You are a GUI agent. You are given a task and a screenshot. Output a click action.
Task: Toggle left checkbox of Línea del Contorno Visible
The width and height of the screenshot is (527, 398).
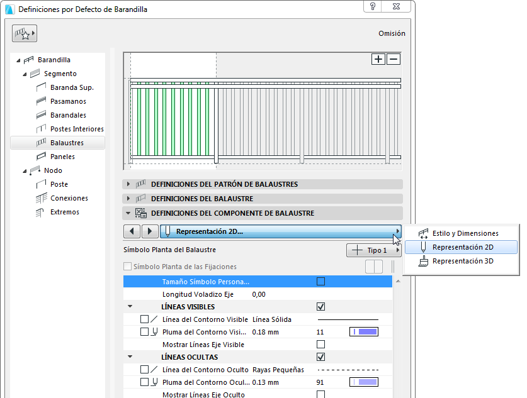click(x=144, y=319)
